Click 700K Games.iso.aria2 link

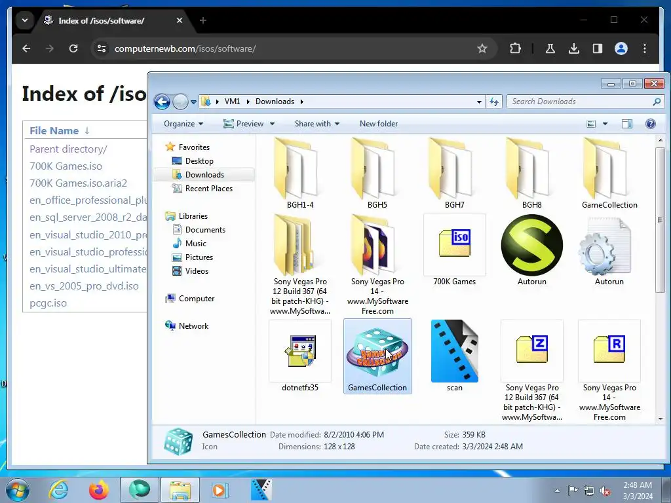(x=79, y=183)
